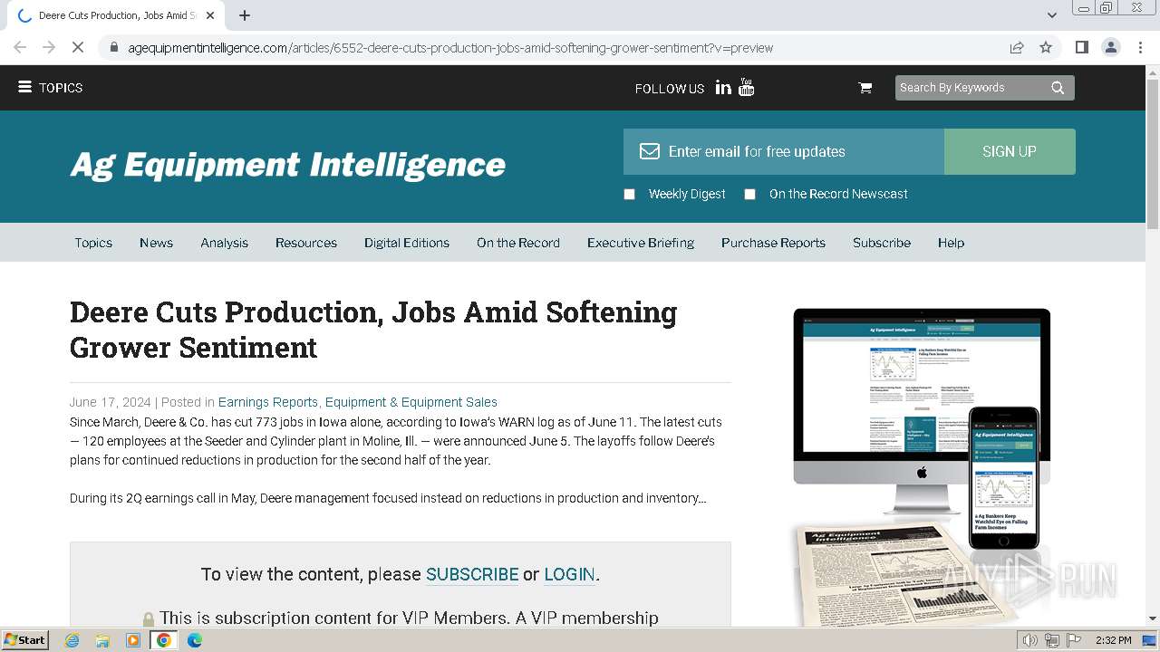View site information lock icon
The image size is (1160, 652).
(x=113, y=47)
